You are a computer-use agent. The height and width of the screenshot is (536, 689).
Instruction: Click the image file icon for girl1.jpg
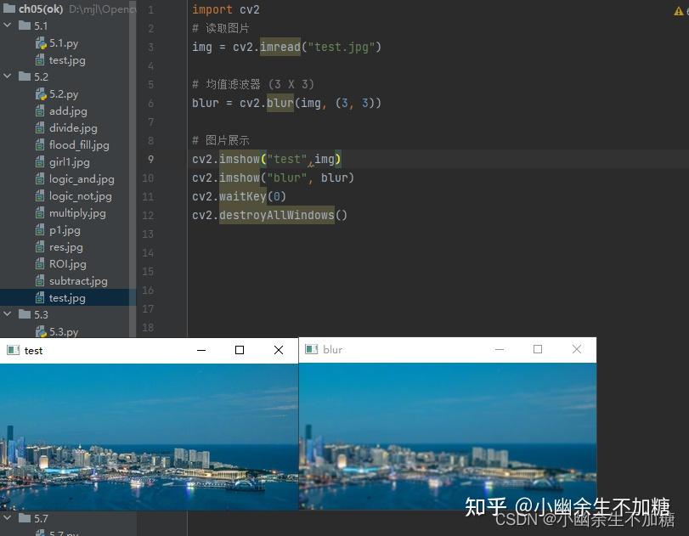coord(40,161)
